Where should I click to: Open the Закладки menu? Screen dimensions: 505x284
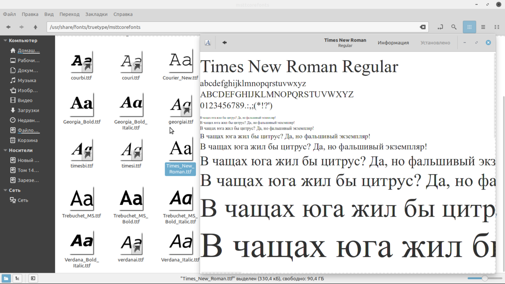coord(96,14)
